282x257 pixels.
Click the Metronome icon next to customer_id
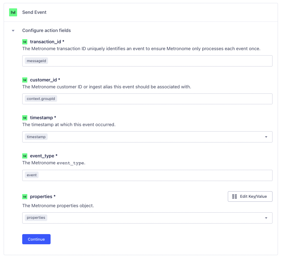[25, 80]
